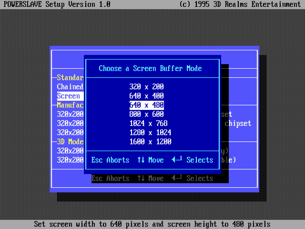
Task: Click the 'Choose a Screen Buffer Mode' title
Action: [150, 68]
